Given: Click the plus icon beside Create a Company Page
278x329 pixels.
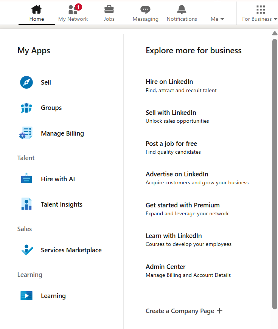Looking at the screenshot, I should pyautogui.click(x=220, y=311).
